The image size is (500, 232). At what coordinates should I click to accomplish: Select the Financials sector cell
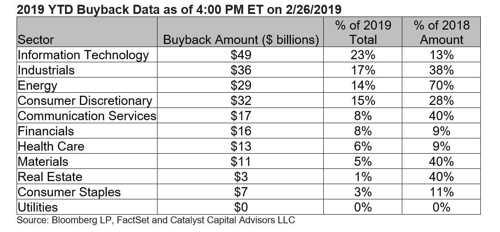point(46,131)
